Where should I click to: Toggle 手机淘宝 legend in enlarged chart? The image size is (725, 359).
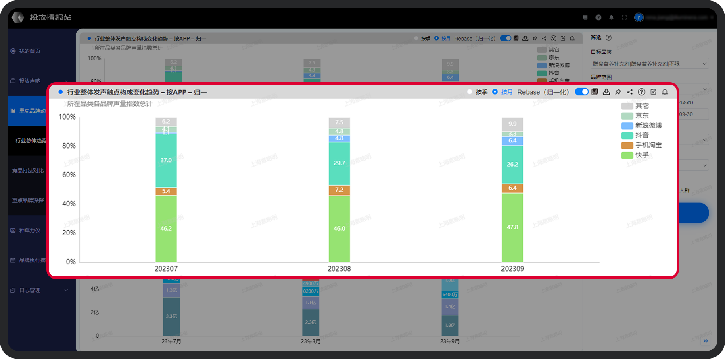(641, 145)
